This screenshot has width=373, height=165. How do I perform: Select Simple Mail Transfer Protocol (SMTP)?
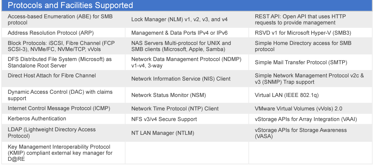(301, 62)
